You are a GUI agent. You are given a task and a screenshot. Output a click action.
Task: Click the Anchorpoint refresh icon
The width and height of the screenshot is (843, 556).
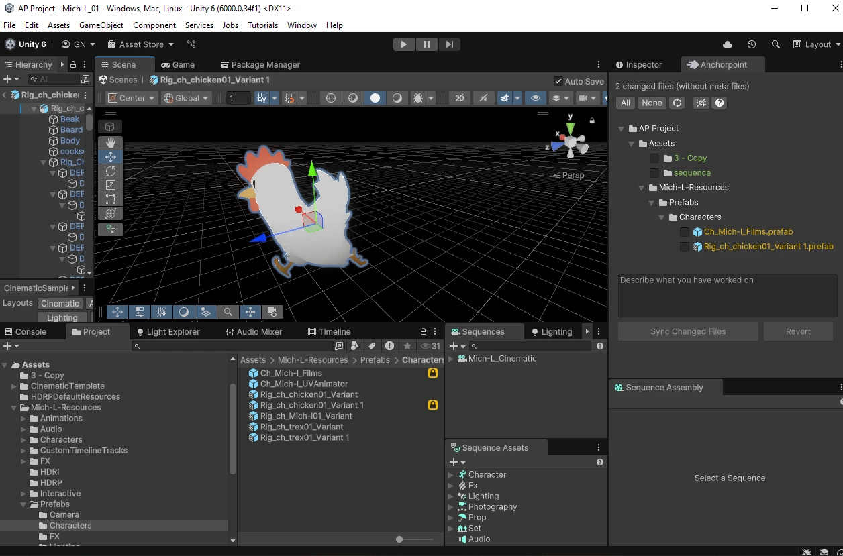pos(677,103)
